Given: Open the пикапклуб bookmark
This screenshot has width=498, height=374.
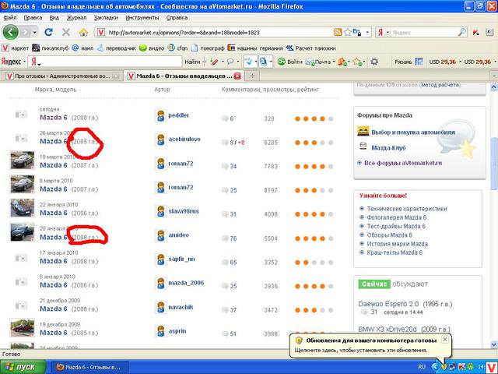Looking at the screenshot, I should coord(51,48).
